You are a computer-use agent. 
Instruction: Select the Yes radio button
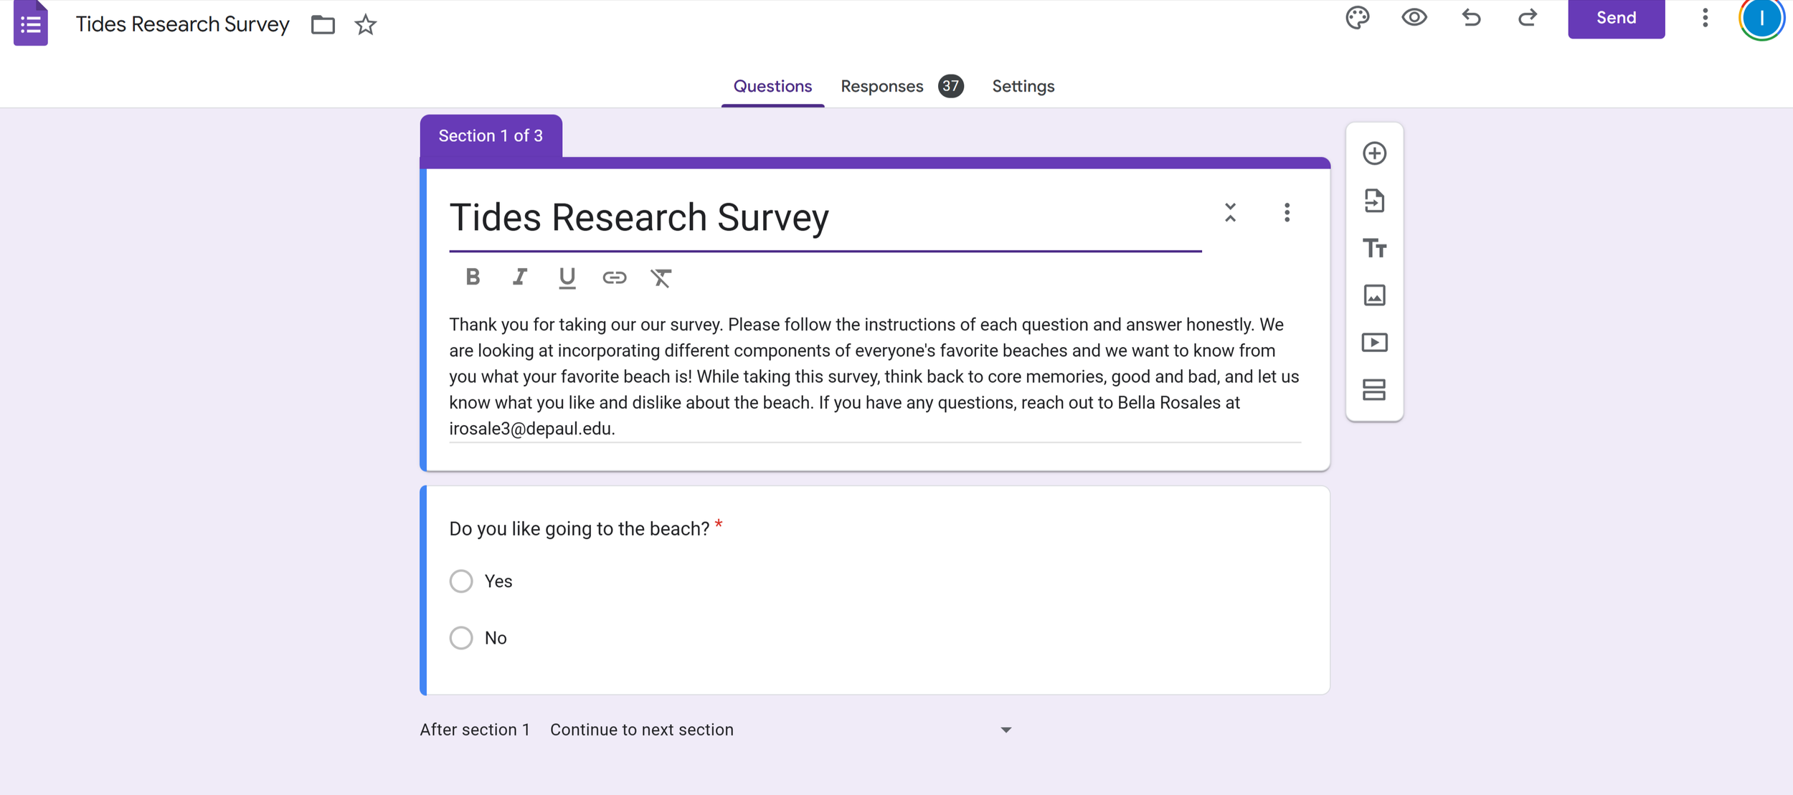pos(461,581)
